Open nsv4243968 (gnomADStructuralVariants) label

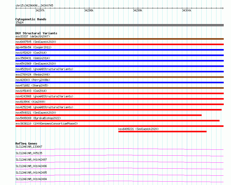(44, 96)
